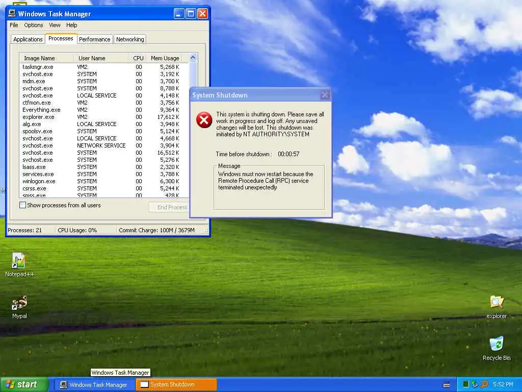Open the Start menu
This screenshot has height=392, width=522.
[24, 384]
